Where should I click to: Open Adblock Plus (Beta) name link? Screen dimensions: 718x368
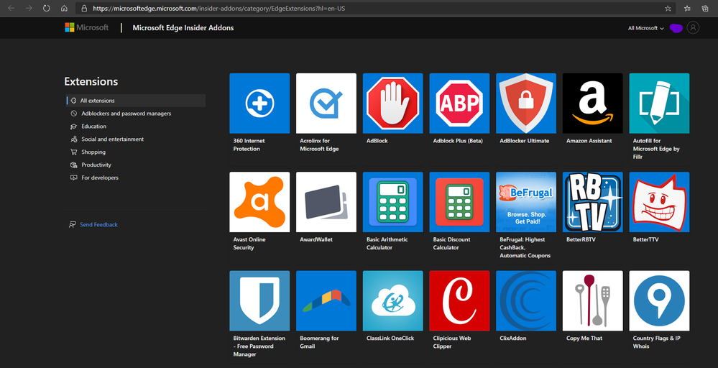[458, 141]
